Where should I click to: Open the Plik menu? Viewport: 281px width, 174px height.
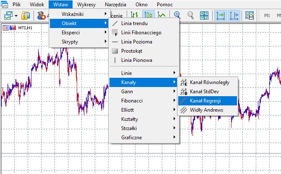point(16,5)
